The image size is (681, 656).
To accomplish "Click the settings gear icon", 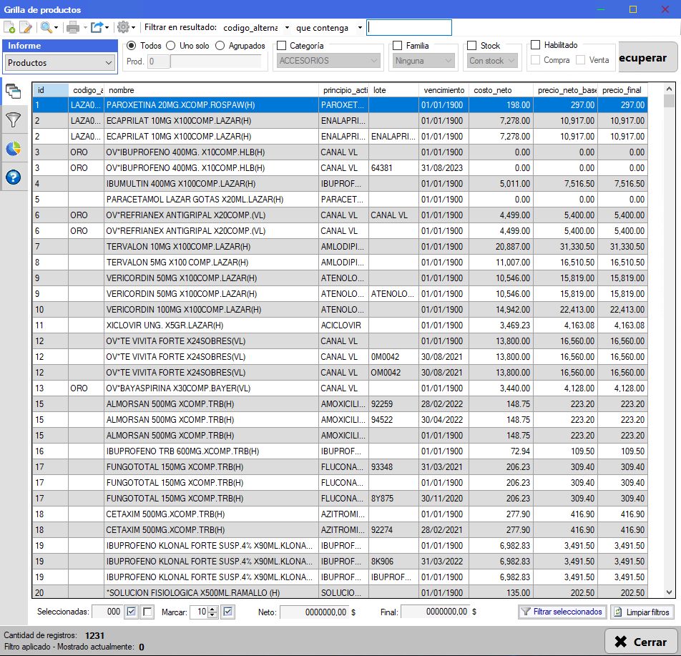I will (123, 27).
